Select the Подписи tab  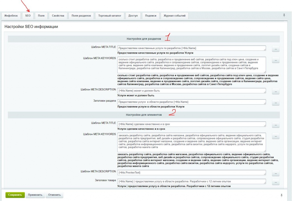(151, 16)
